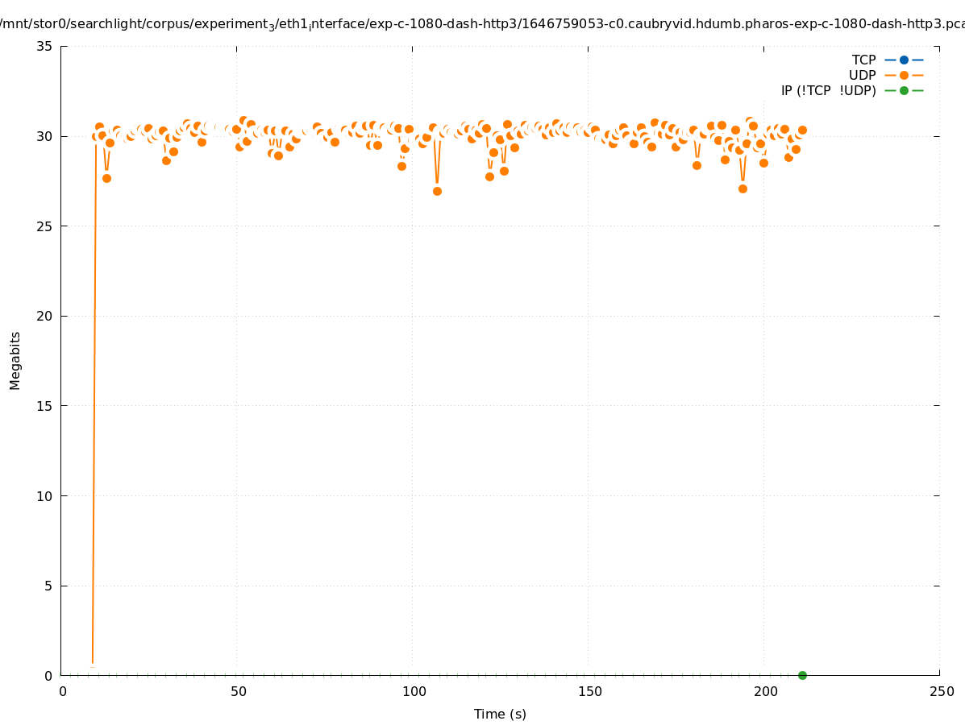Click the UDP dip point near 193 seconds
The image size is (965, 725).
pos(742,188)
